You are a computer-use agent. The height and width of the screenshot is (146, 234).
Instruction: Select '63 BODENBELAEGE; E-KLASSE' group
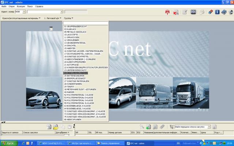pyautogui.click(x=78, y=106)
